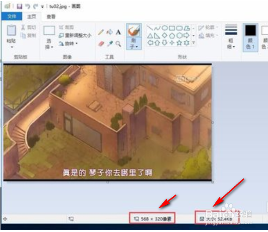The width and height of the screenshot is (268, 232).
Task: Select the Color 1 black swatch
Action: coord(250,31)
